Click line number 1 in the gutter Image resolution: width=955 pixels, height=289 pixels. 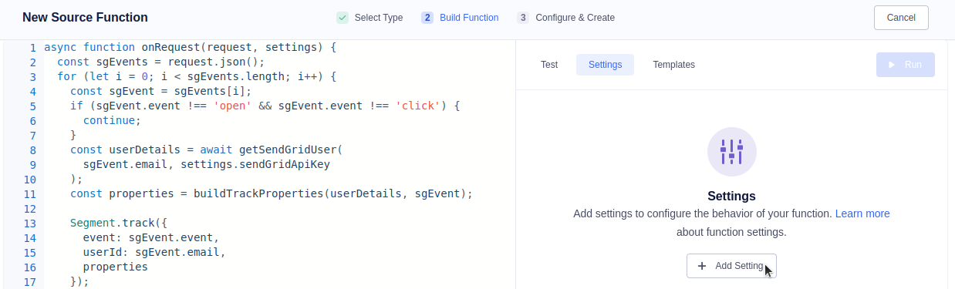pos(33,47)
